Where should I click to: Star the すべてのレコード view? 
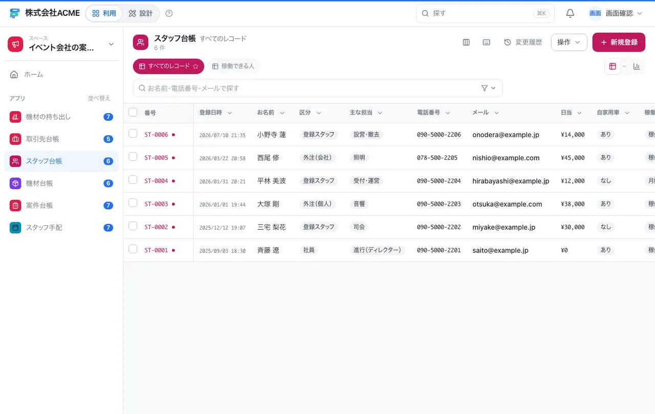pyautogui.click(x=195, y=67)
